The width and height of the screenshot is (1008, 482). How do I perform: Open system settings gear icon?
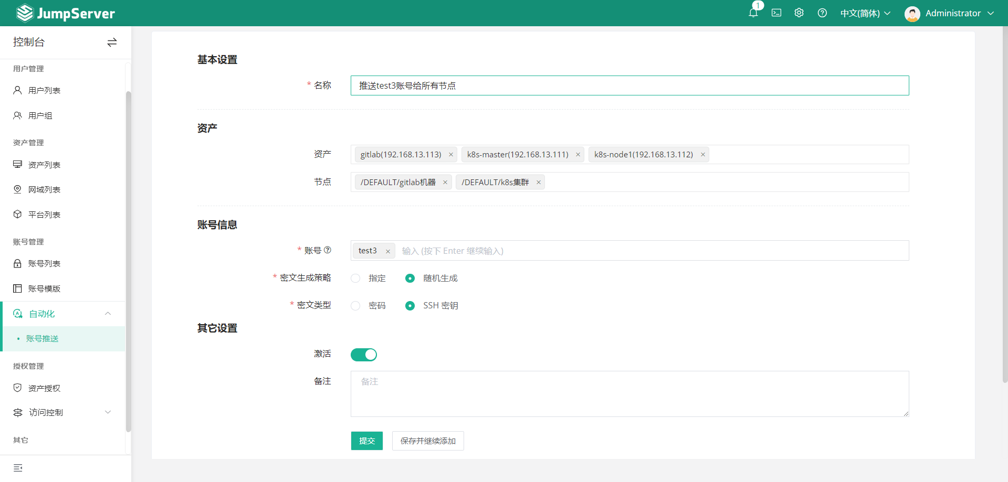tap(799, 13)
